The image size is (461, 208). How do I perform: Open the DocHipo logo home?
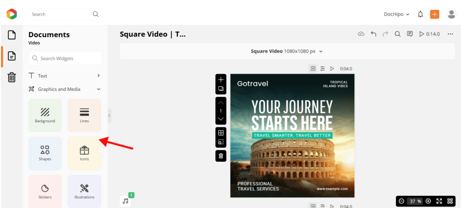pos(12,14)
